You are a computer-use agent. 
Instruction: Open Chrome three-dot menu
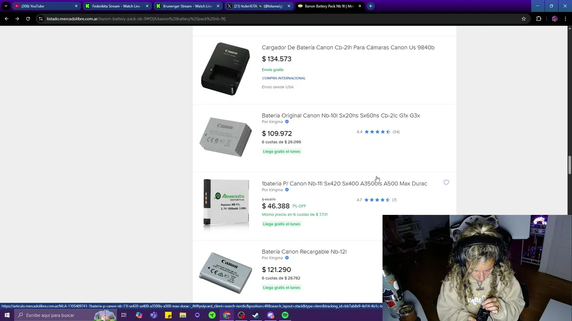[x=566, y=19]
